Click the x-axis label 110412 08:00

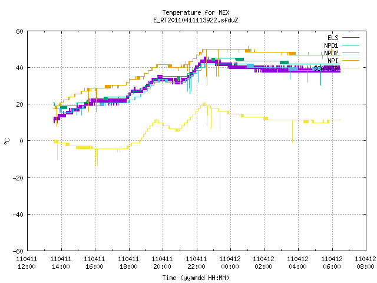(365, 263)
